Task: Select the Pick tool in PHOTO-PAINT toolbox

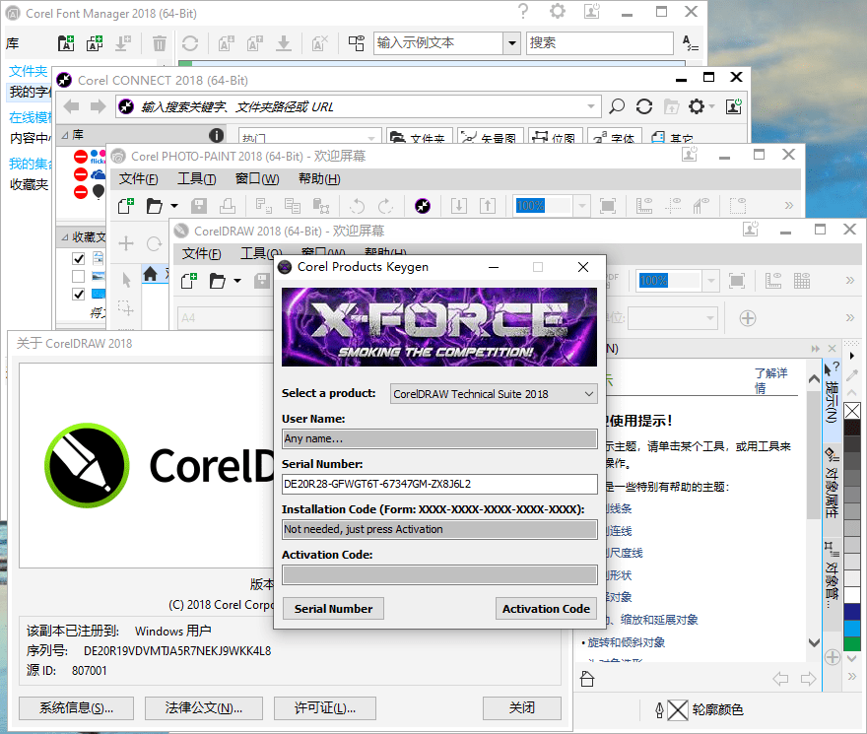Action: coord(126,280)
